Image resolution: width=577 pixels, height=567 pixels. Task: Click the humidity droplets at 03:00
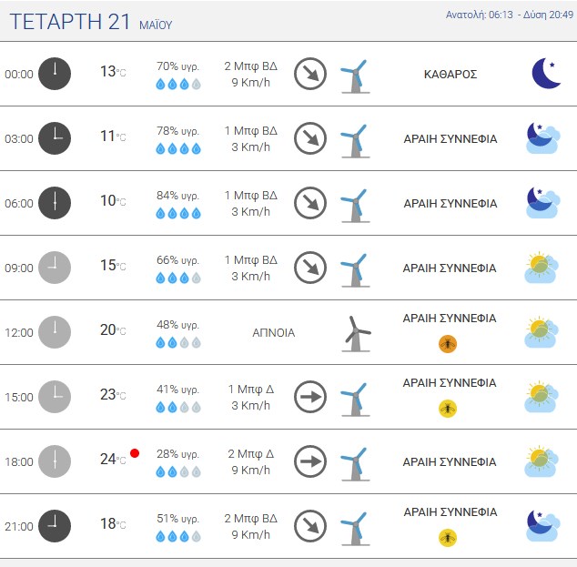178,149
